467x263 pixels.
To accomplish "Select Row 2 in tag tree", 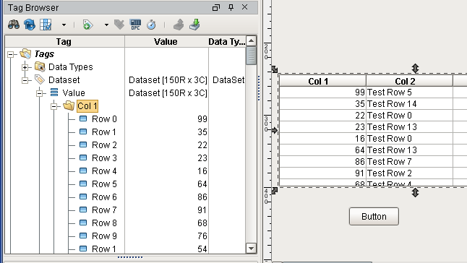I will click(x=104, y=145).
